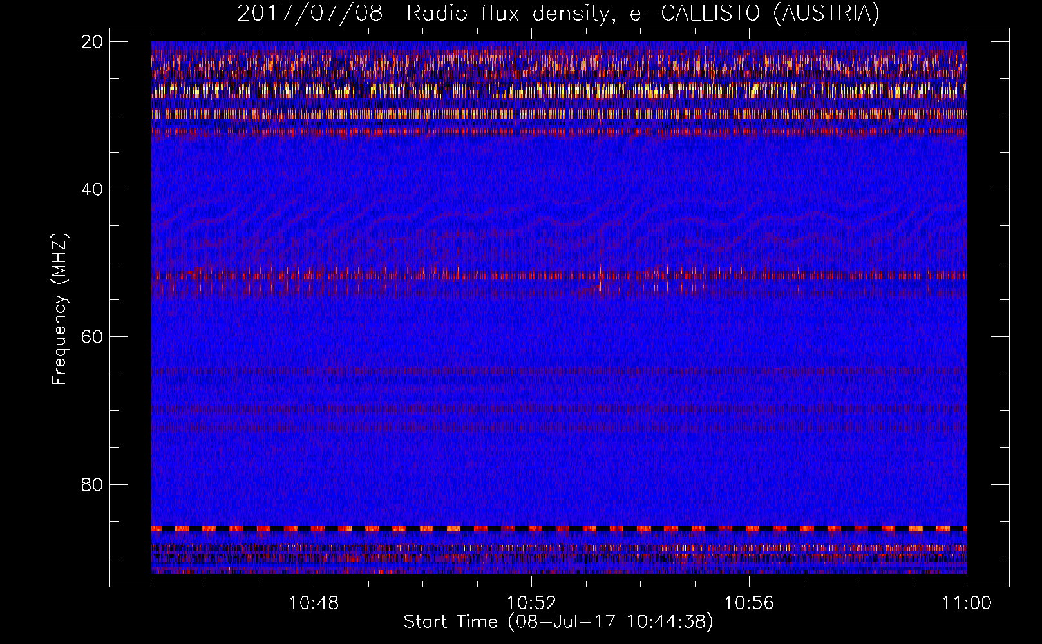Viewport: 1042px width, 644px height.
Task: Click the 10:48 time tick label
Action: click(314, 603)
